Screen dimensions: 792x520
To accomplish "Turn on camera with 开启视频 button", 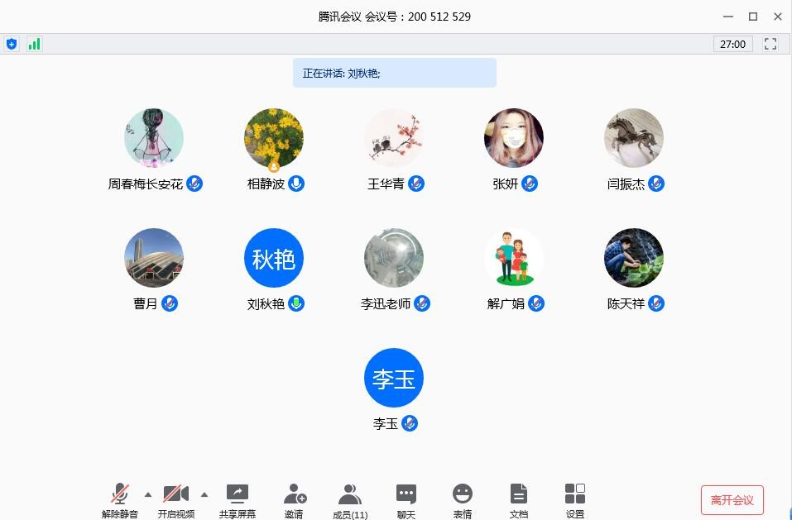I will pyautogui.click(x=176, y=494).
